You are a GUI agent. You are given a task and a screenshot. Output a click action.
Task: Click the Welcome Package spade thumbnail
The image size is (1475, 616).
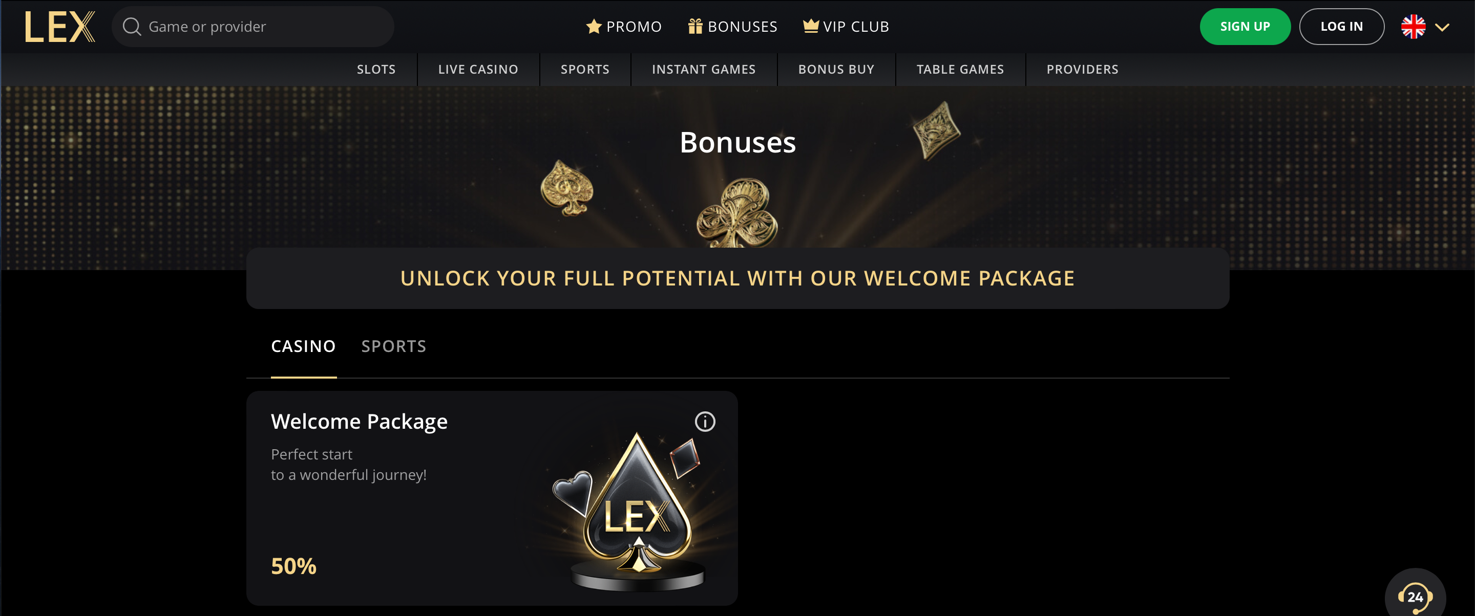637,509
